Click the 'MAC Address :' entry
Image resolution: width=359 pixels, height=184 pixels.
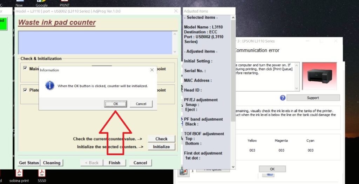198,80
